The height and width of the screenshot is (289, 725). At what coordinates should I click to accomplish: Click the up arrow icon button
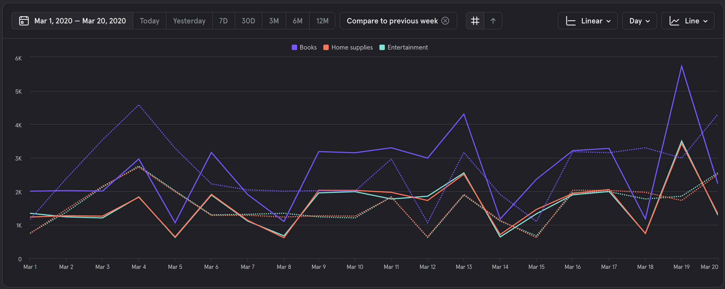493,21
